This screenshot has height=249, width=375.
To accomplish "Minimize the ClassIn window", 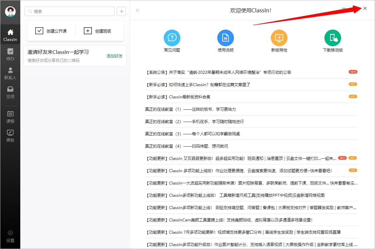I will pyautogui.click(x=344, y=8).
